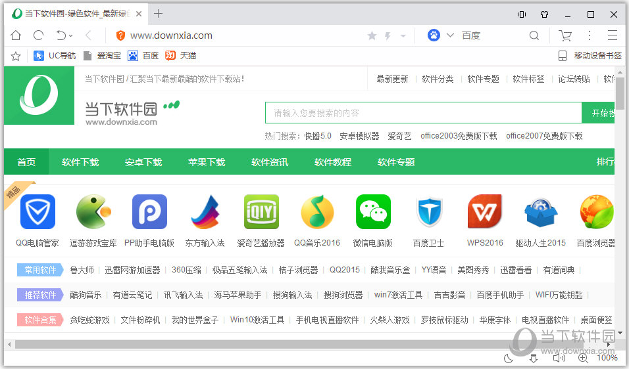
Task: Open 最新更新 in top navigation
Action: coord(392,79)
